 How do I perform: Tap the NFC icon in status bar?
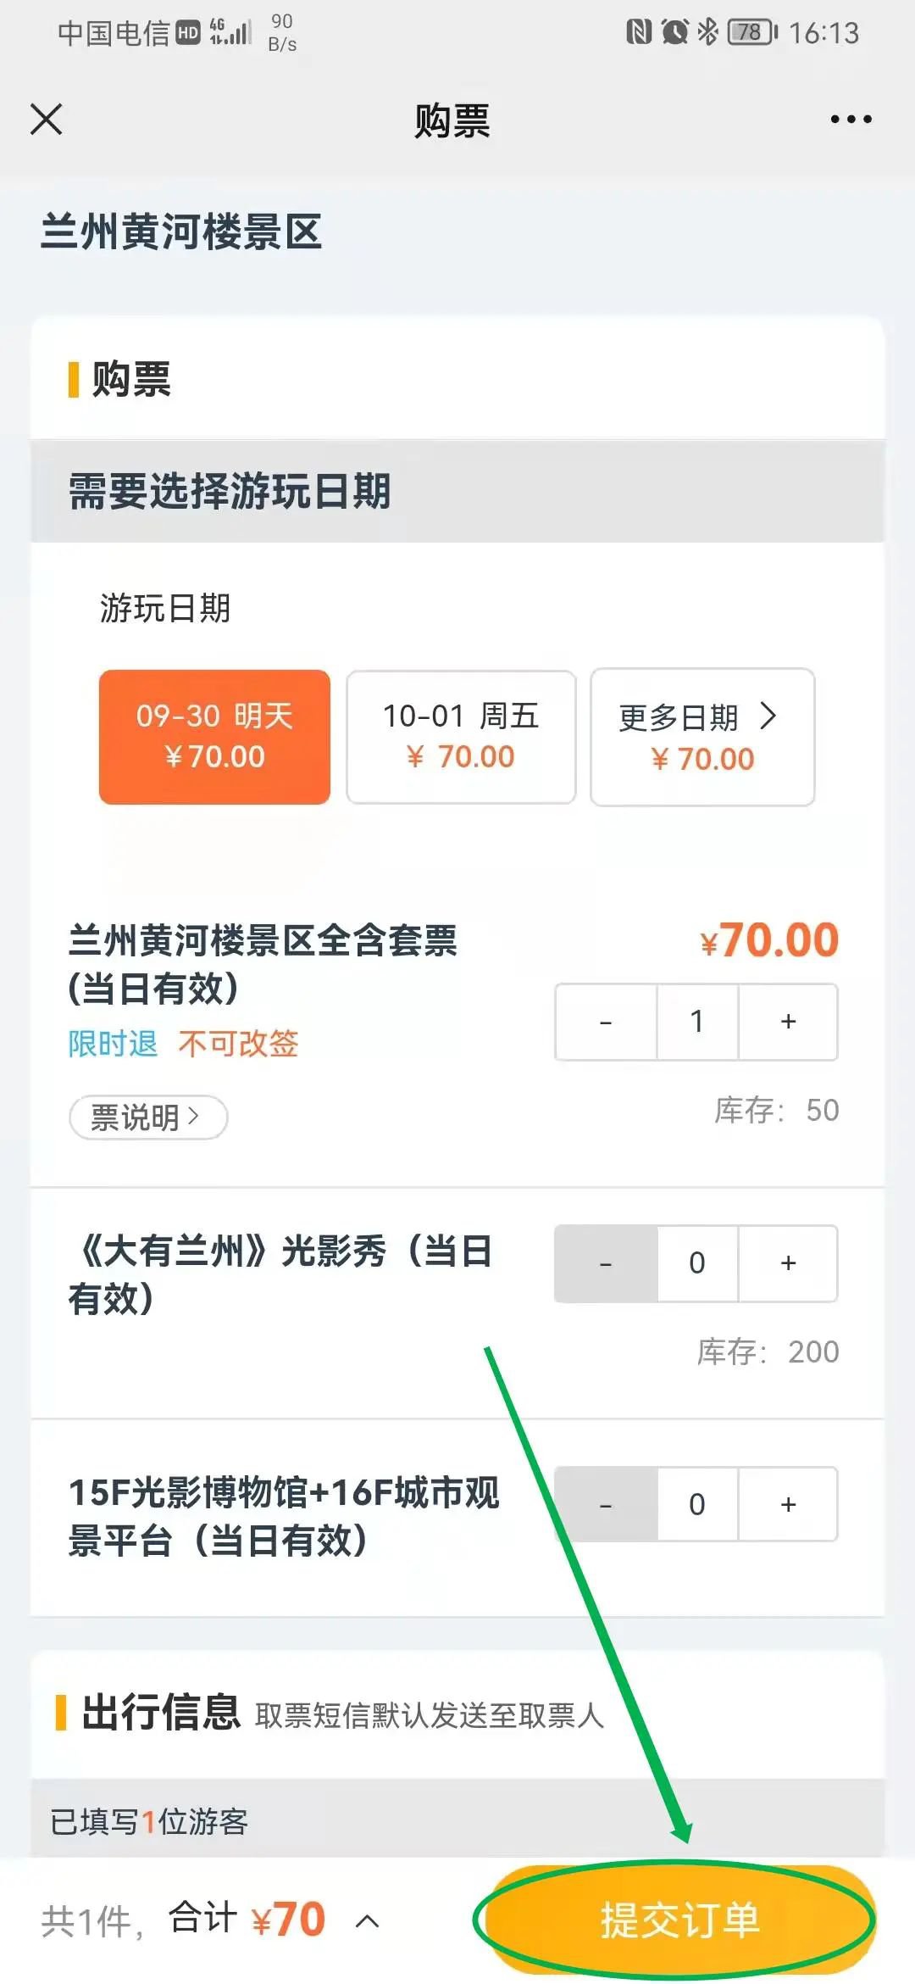pos(638,32)
